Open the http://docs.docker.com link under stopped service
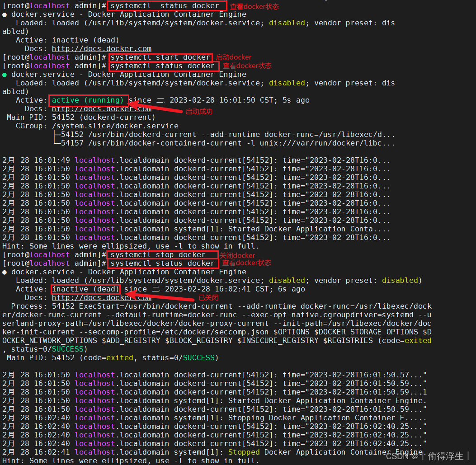The width and height of the screenshot is (476, 465). click(101, 297)
